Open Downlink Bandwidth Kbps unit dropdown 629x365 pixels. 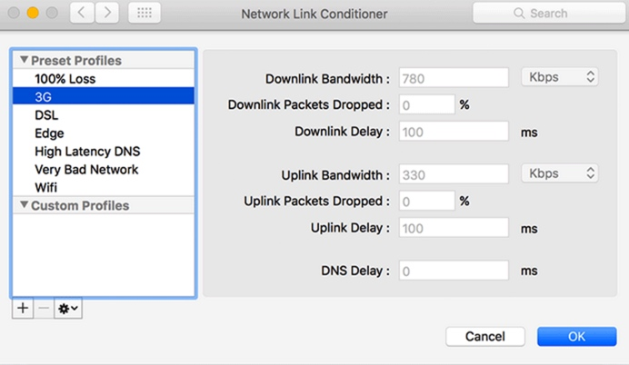[x=560, y=77]
